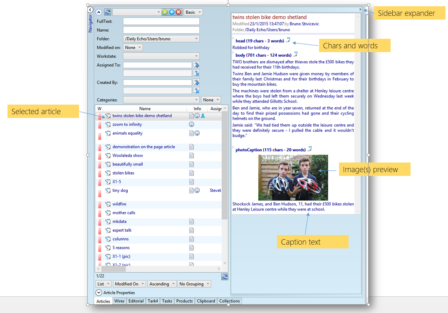Click the twins bike helmets image preview
This screenshot has width=448, height=313.
pyautogui.click(x=293, y=178)
